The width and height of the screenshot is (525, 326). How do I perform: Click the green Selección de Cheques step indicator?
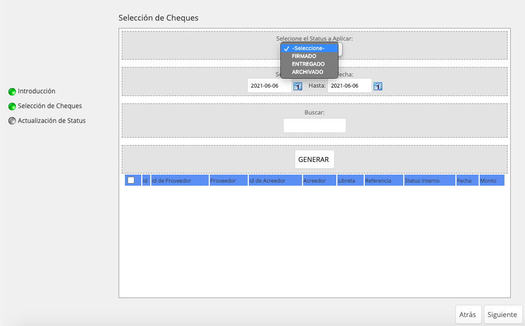pos(12,106)
